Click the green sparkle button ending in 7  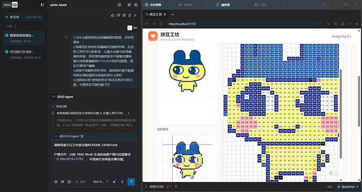348,187
